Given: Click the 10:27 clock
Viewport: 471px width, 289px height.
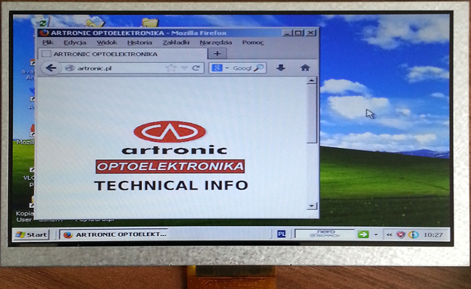Looking at the screenshot, I should [x=433, y=235].
